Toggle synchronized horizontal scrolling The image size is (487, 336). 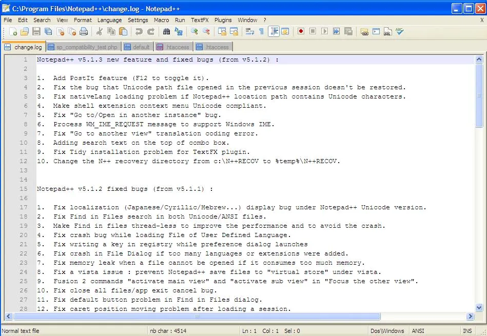pos(234,31)
